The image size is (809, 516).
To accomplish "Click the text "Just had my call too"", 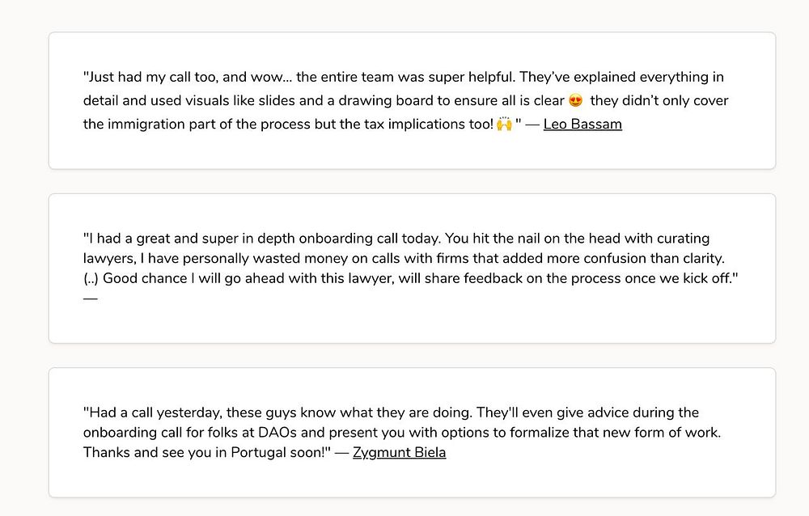I will (x=146, y=78).
